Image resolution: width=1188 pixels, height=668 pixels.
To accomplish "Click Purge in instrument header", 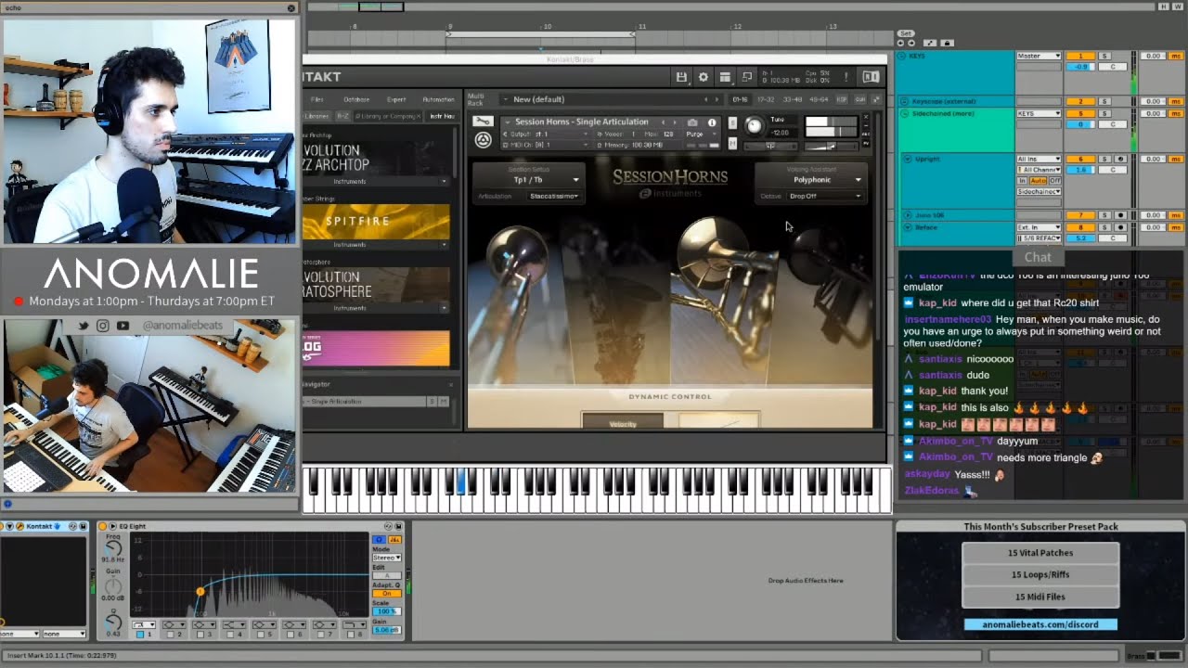I will click(x=694, y=134).
